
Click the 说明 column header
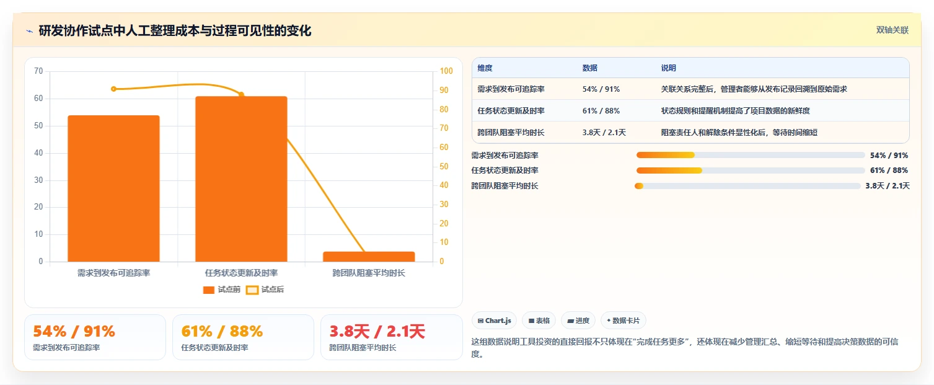point(669,68)
